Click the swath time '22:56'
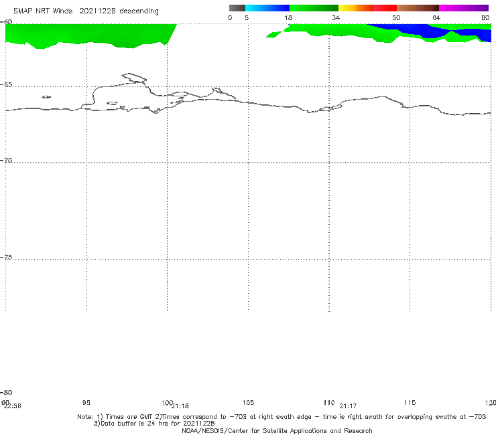 point(13,406)
